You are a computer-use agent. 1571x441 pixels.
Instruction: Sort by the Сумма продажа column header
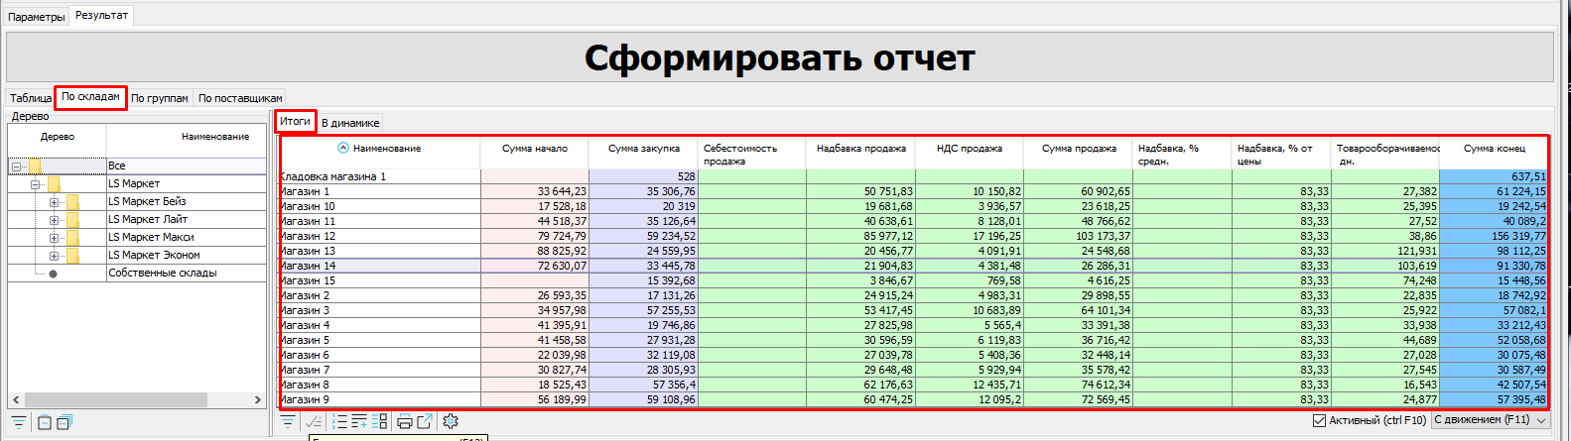[x=1079, y=149]
